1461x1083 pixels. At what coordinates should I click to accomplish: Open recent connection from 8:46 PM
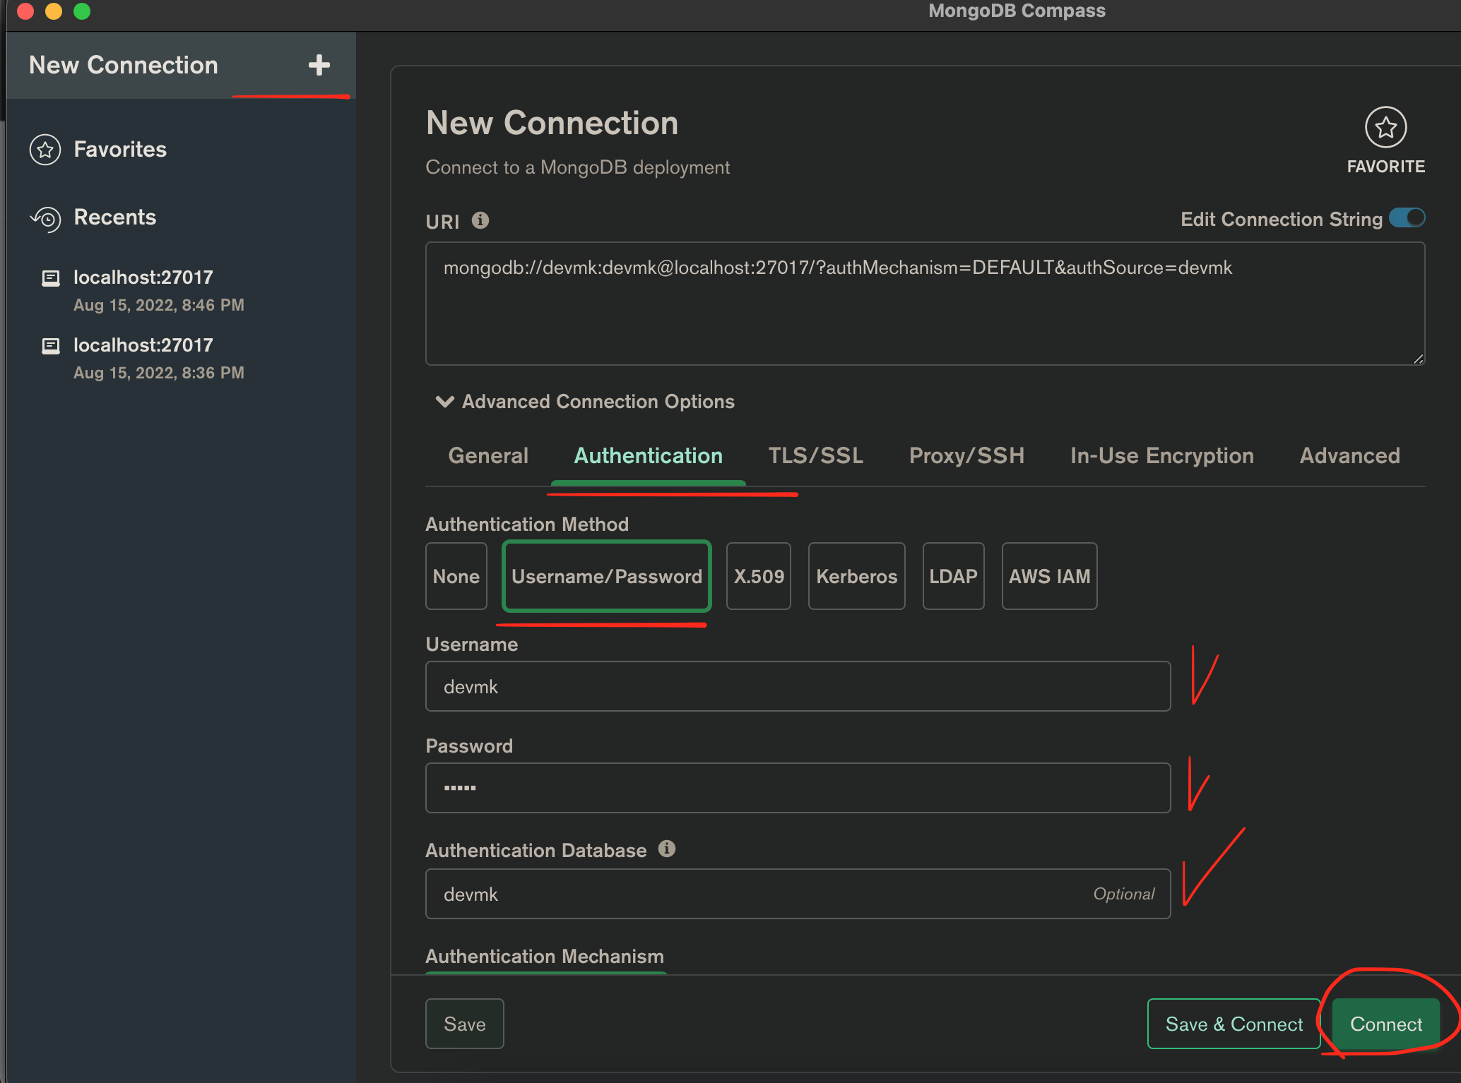(143, 289)
